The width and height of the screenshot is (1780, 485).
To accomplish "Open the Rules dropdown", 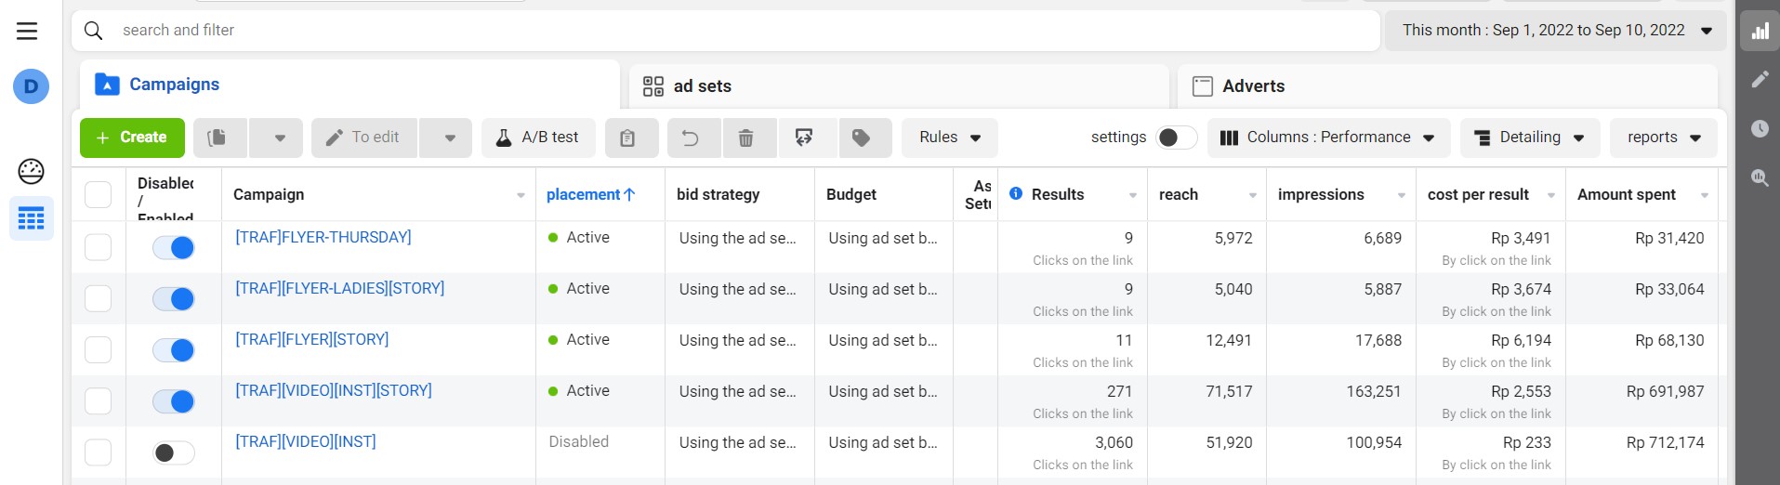I will tap(949, 138).
